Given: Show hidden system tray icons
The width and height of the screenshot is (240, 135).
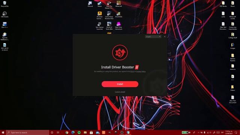Looking at the screenshot, I should tap(198, 132).
